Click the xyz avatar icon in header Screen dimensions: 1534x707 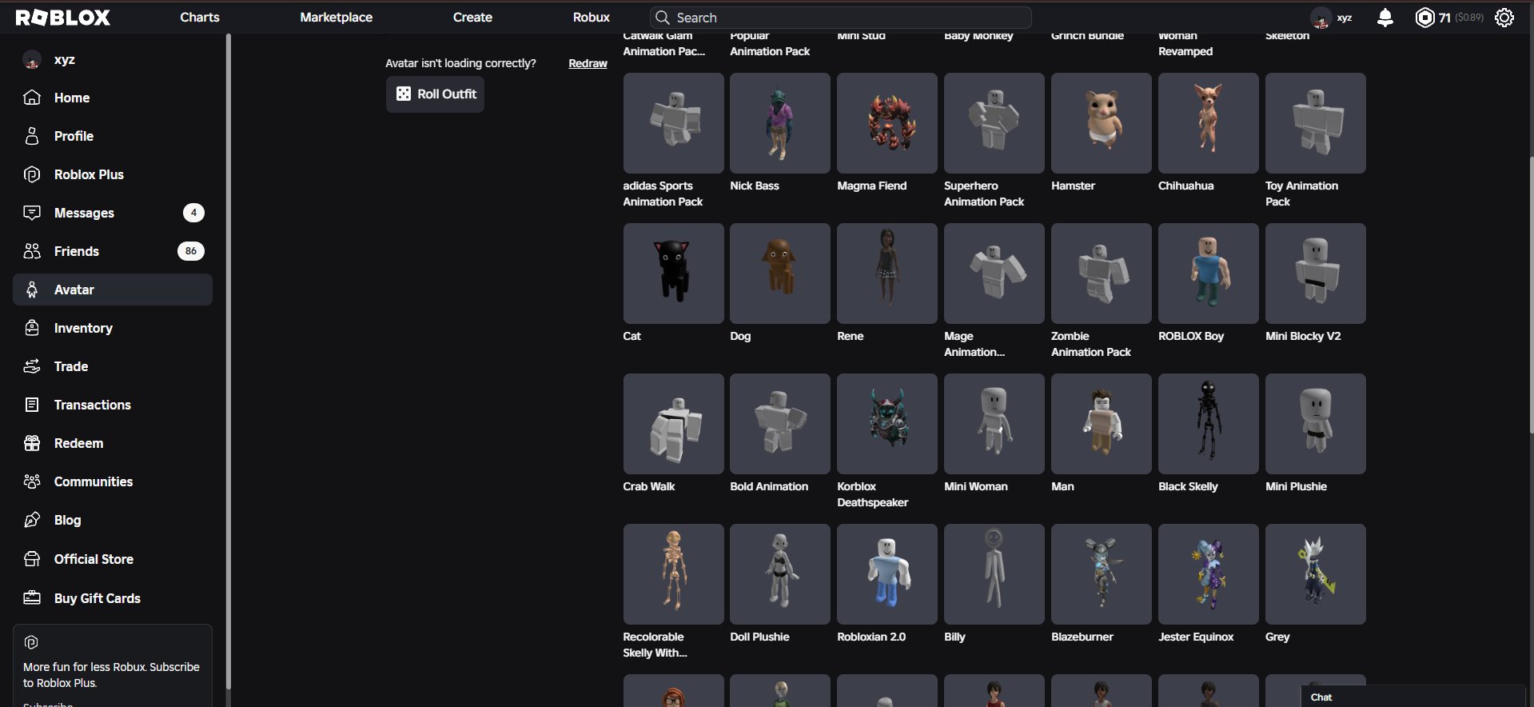tap(1321, 18)
